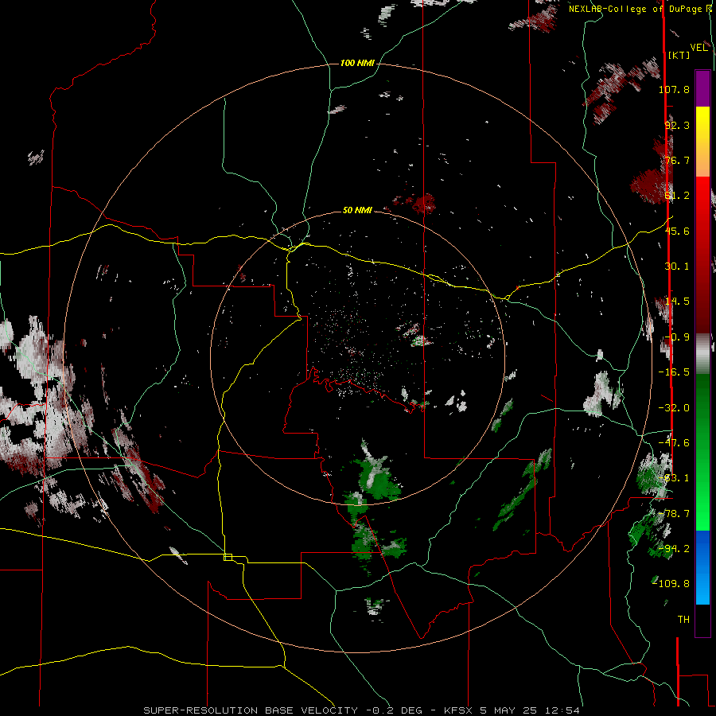The width and height of the screenshot is (716, 716).
Task: Click the [KT] units label
Action: click(679, 55)
